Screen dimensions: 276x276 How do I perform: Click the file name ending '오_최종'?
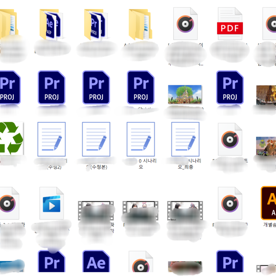(185, 167)
